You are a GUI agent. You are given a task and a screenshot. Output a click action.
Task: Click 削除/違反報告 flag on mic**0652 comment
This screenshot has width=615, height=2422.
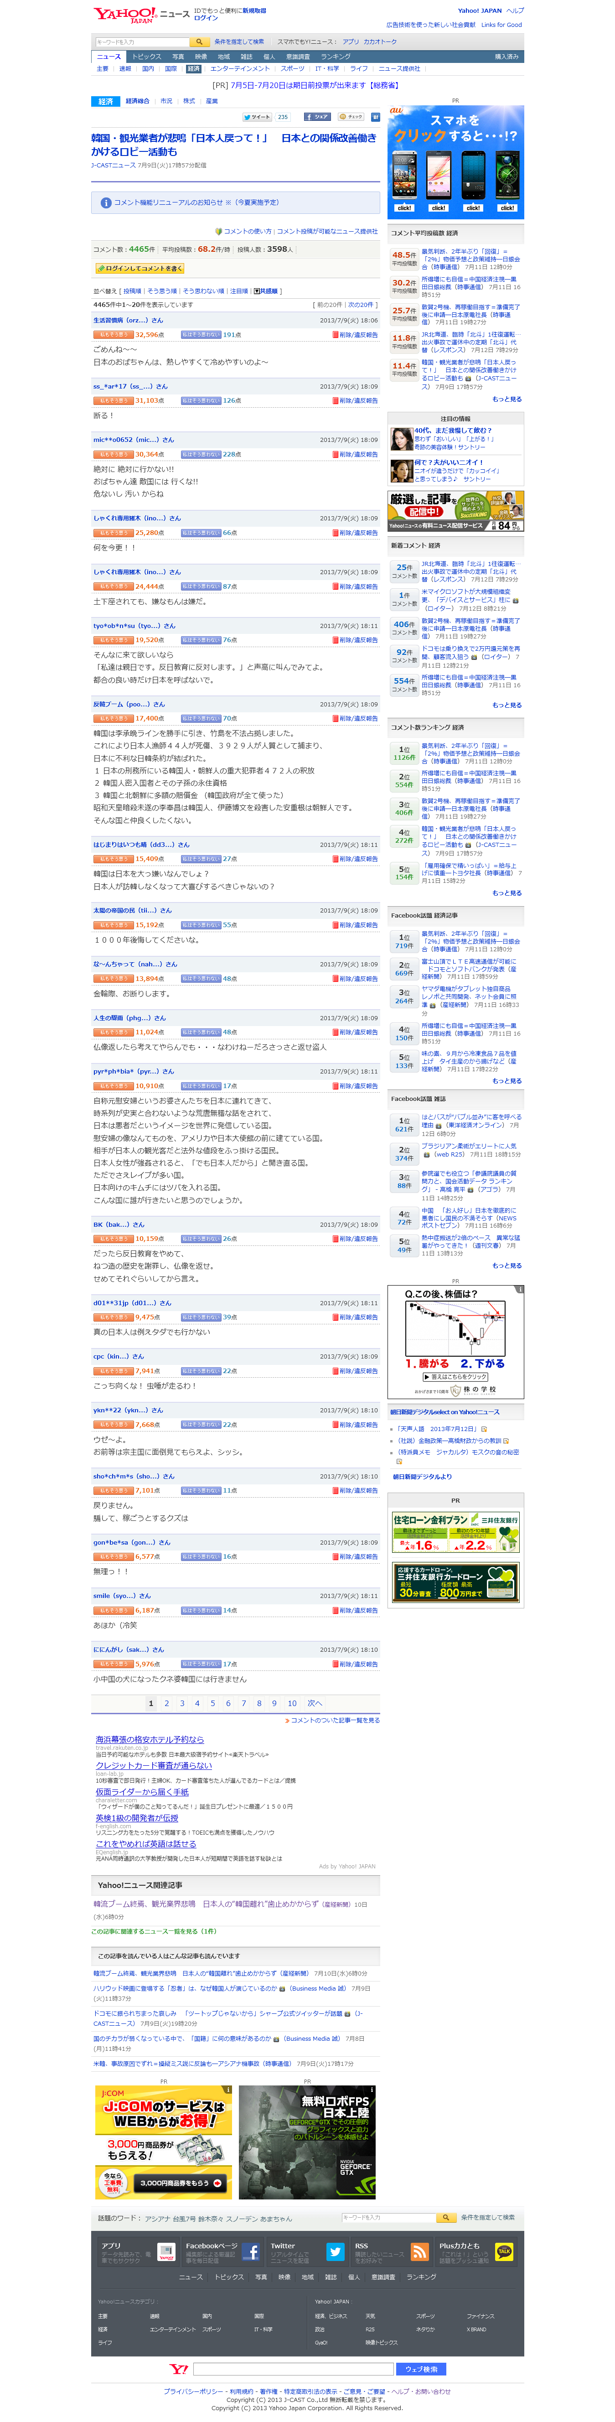coord(356,454)
